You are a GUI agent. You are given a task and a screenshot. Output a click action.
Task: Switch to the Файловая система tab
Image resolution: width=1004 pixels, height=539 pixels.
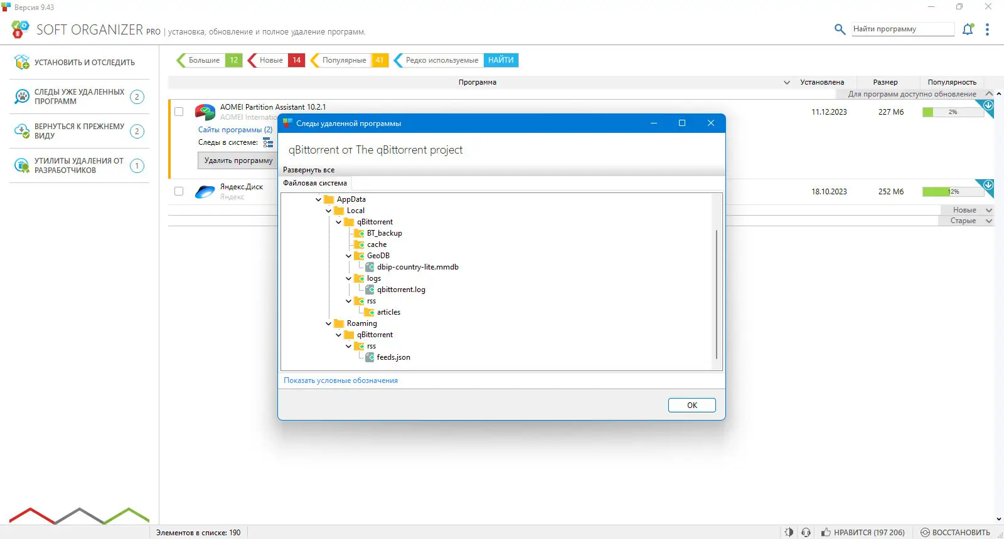[315, 183]
